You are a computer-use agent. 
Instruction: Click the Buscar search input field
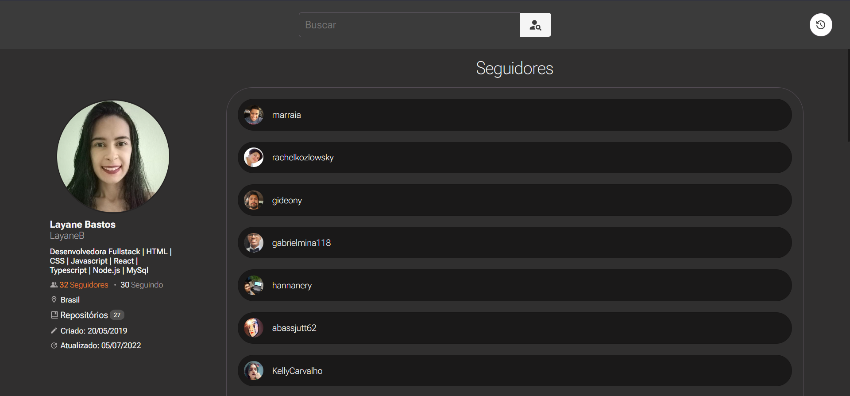(410, 25)
